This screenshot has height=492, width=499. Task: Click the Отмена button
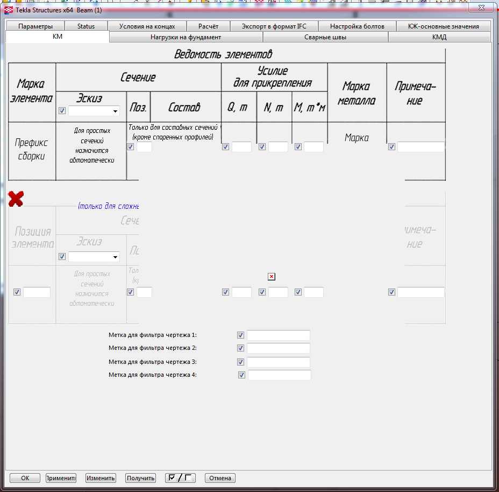220,478
